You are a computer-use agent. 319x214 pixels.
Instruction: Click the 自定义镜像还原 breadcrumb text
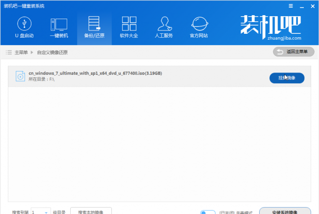pyautogui.click(x=53, y=52)
